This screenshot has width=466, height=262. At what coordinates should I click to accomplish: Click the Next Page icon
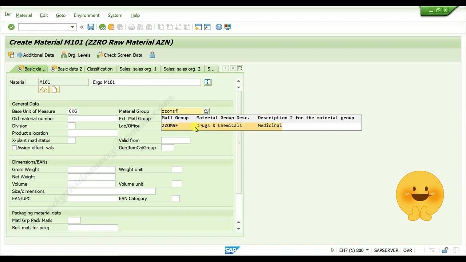pos(178,27)
